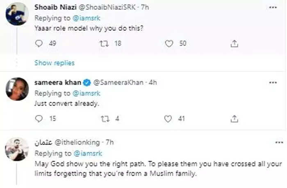Open @iamsrk link in Shoaib Niazi's reply

tap(87, 18)
